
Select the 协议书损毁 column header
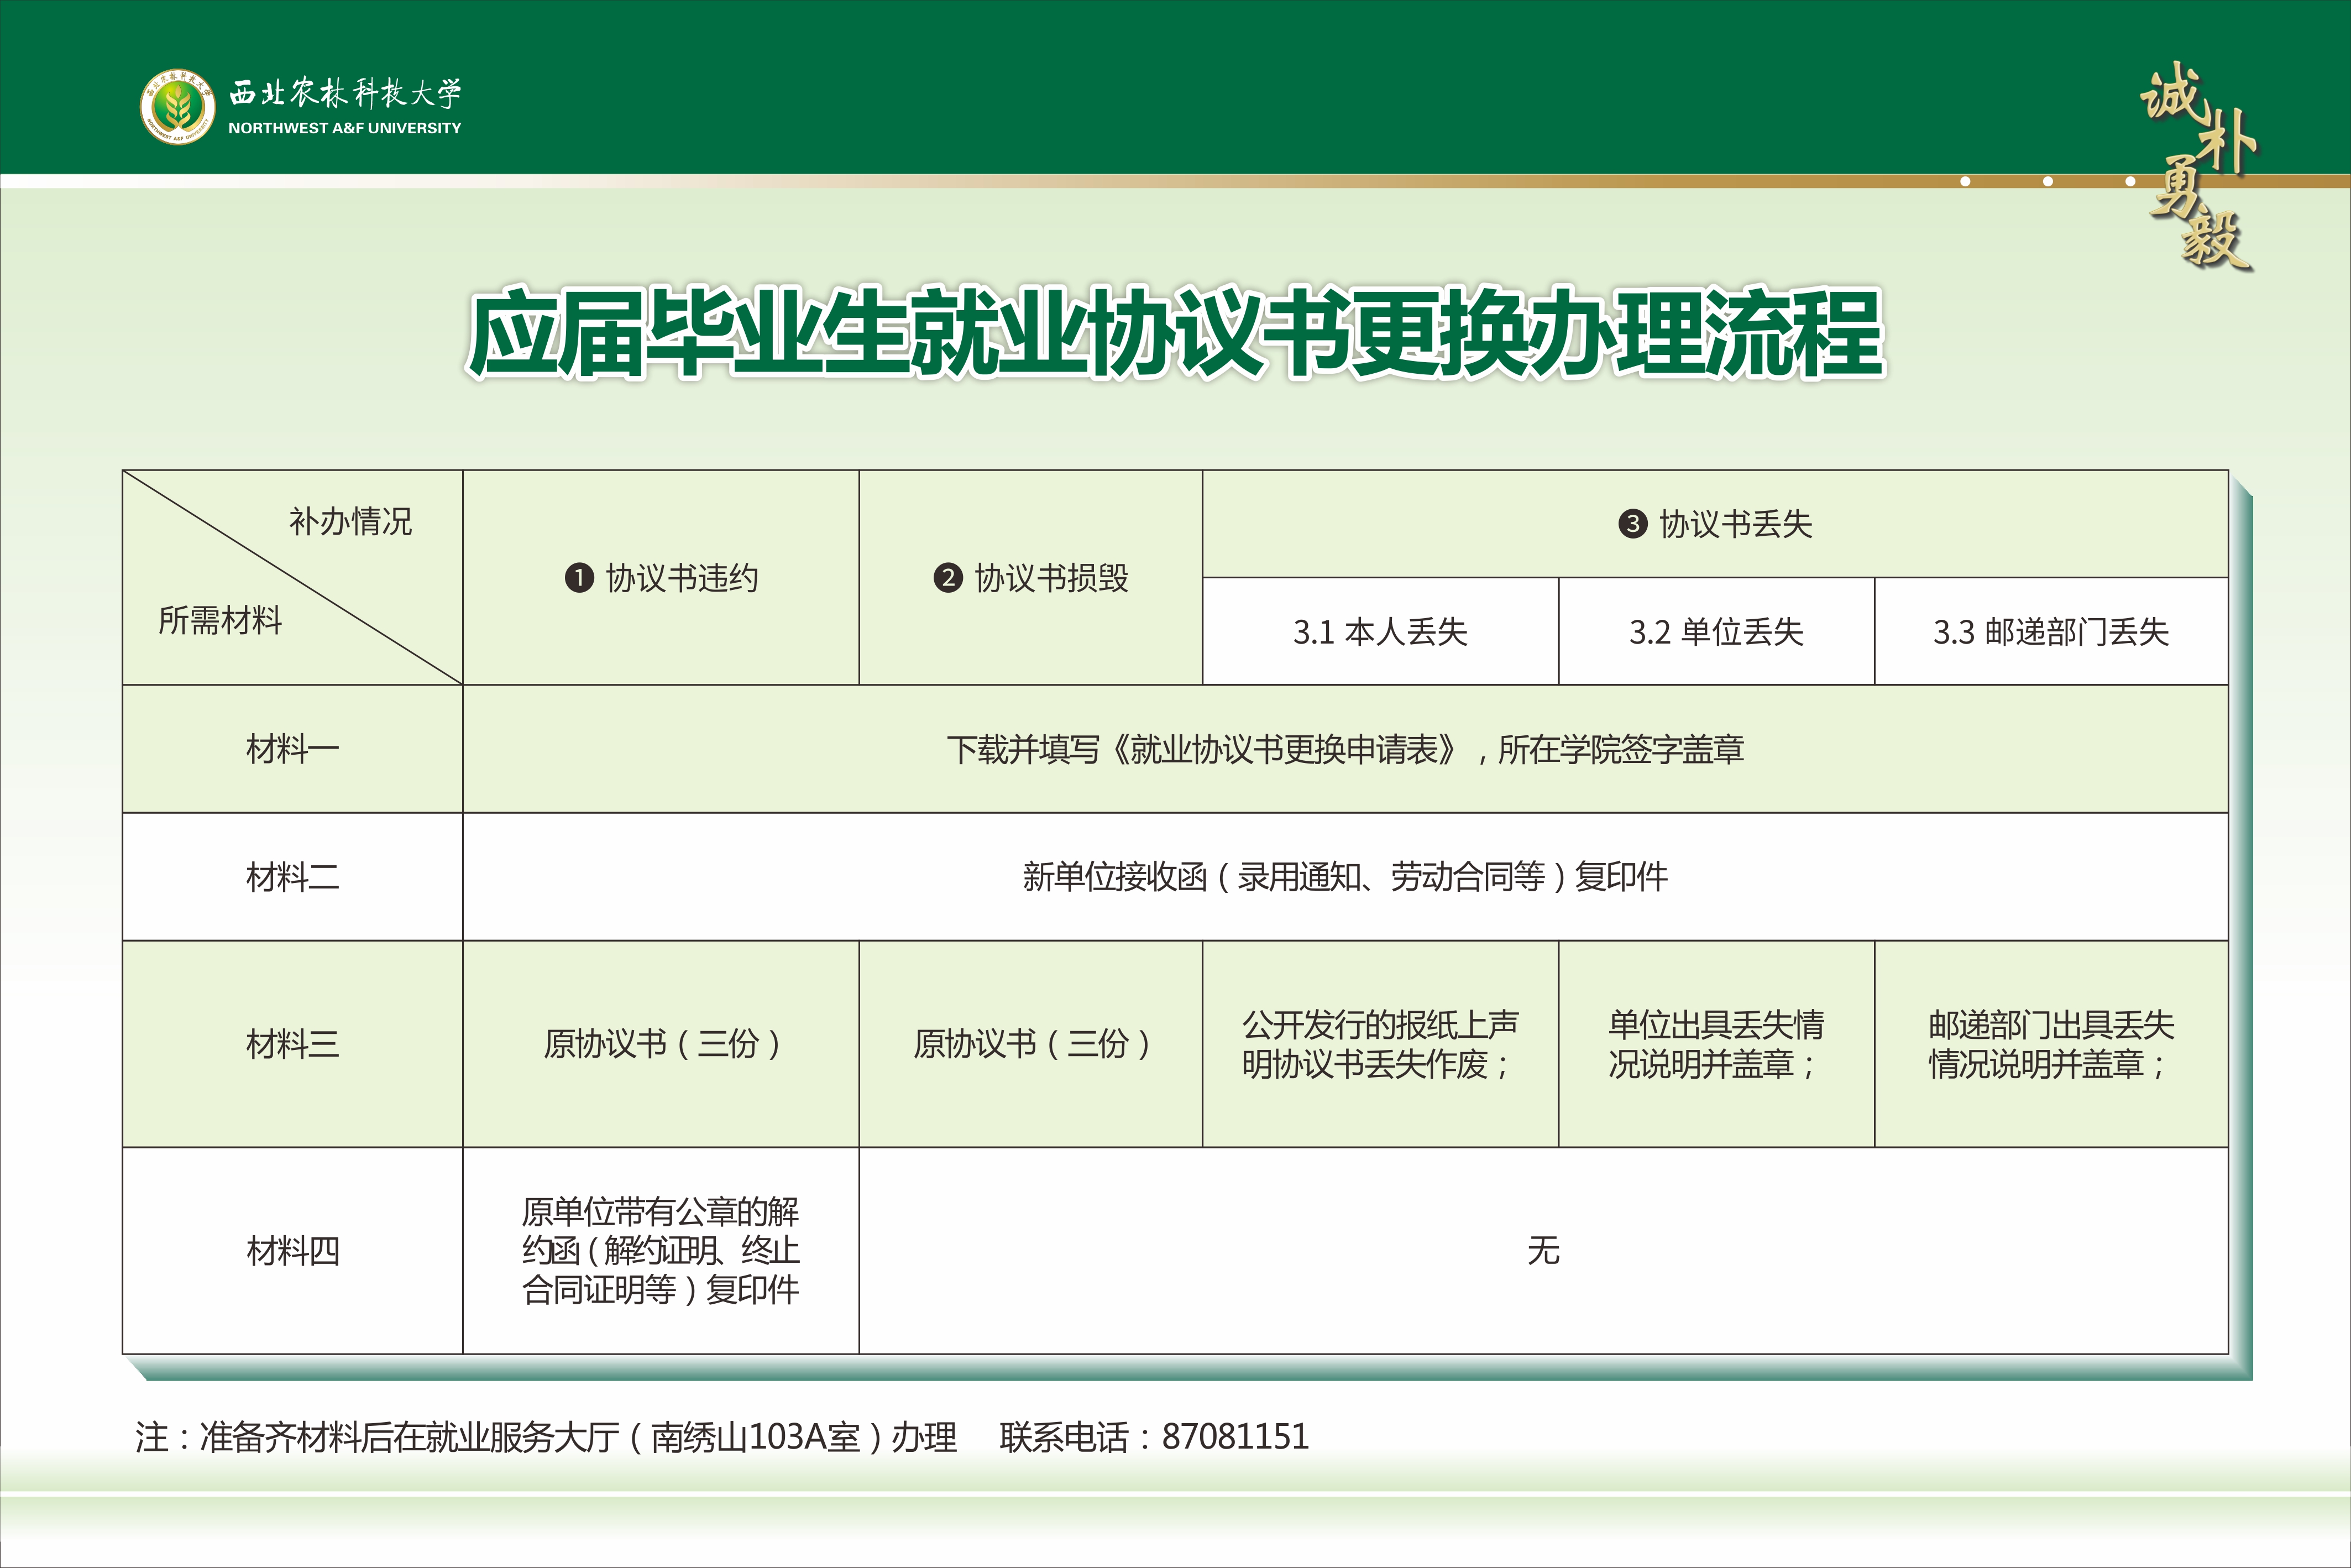click(1050, 578)
